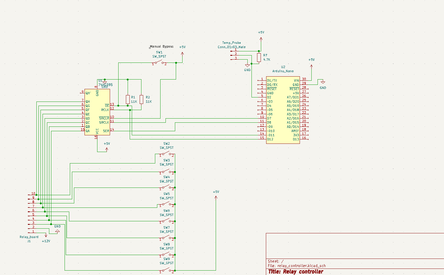Click pin 10 of the Relay_board connector
Viewport: 444px width, 275px height.
click(32, 195)
